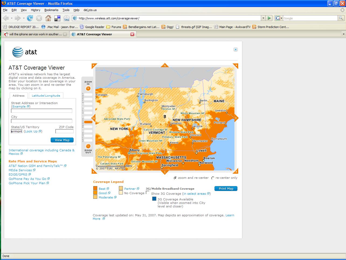Open the Bookmarks menu
Image resolution: width=346 pixels, height=260 pixels.
click(x=51, y=10)
